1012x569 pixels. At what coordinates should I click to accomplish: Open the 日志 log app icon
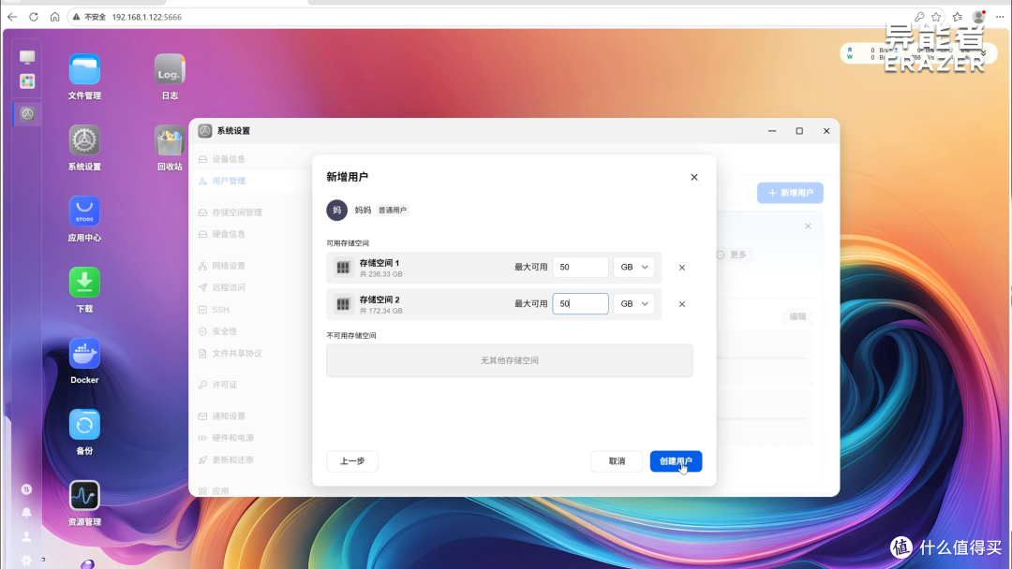[170, 69]
